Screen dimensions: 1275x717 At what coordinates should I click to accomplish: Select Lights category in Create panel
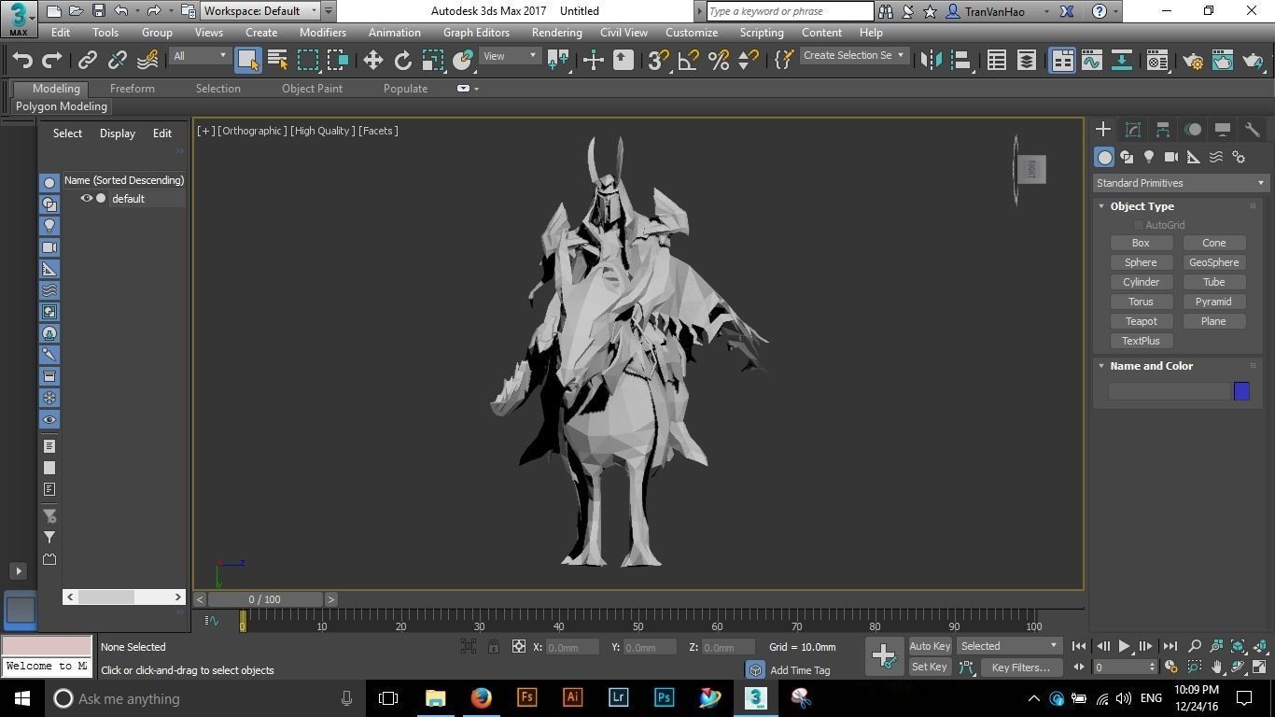pyautogui.click(x=1150, y=157)
